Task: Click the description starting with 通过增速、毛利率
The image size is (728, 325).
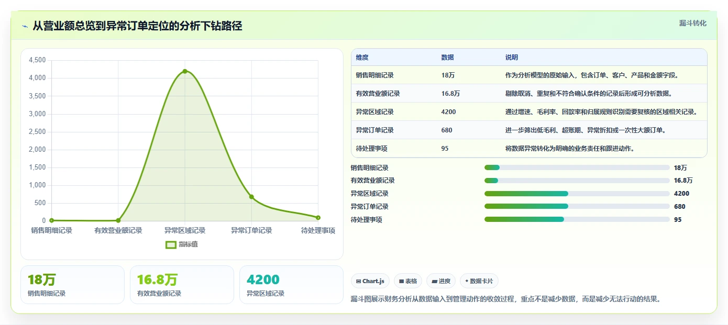Action: [601, 112]
